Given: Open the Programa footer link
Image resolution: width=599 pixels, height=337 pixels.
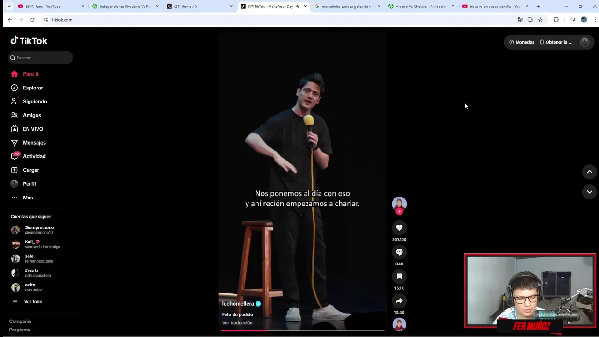Looking at the screenshot, I should [x=20, y=330].
